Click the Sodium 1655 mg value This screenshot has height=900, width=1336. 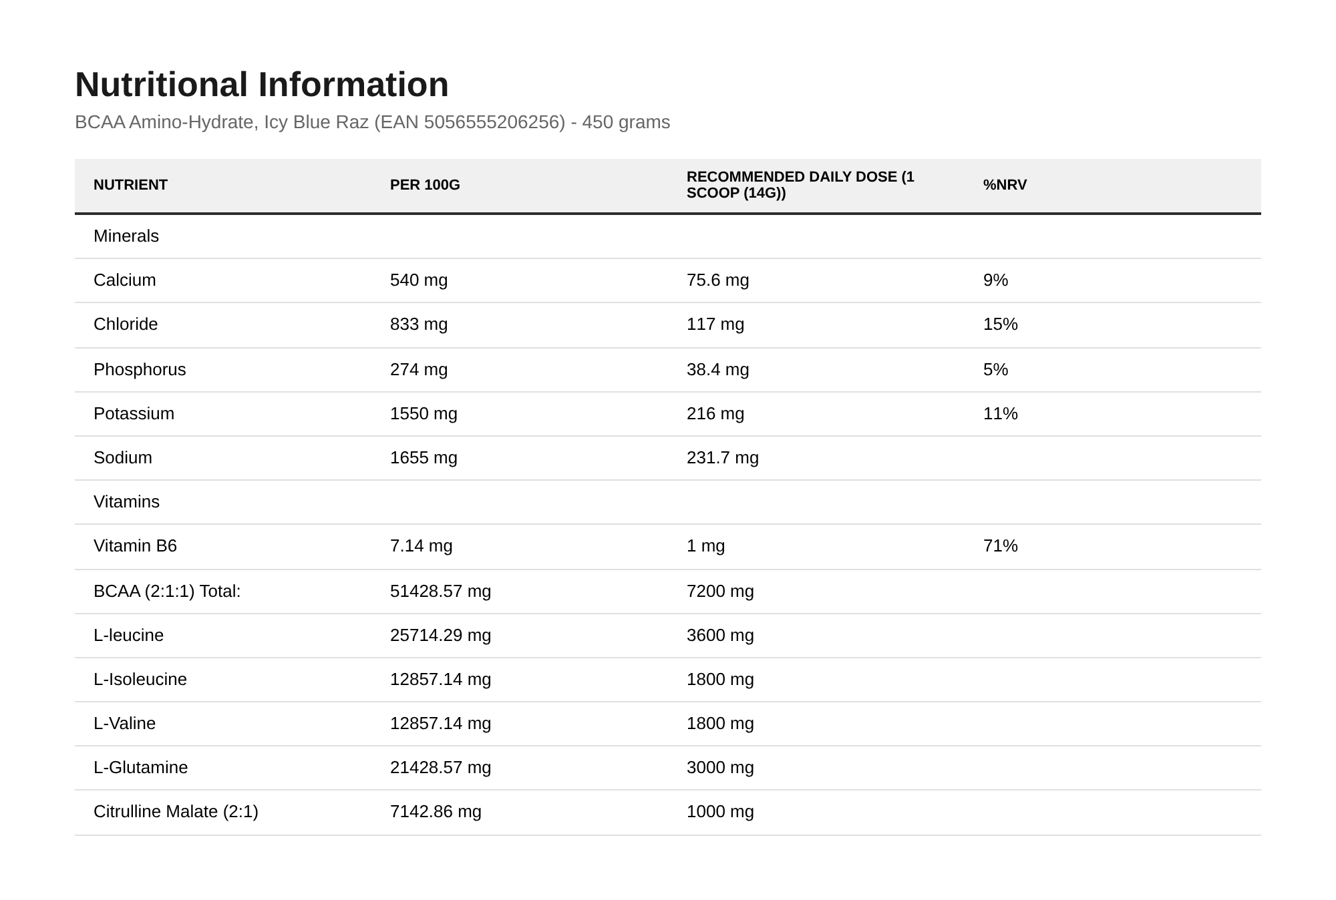424,458
